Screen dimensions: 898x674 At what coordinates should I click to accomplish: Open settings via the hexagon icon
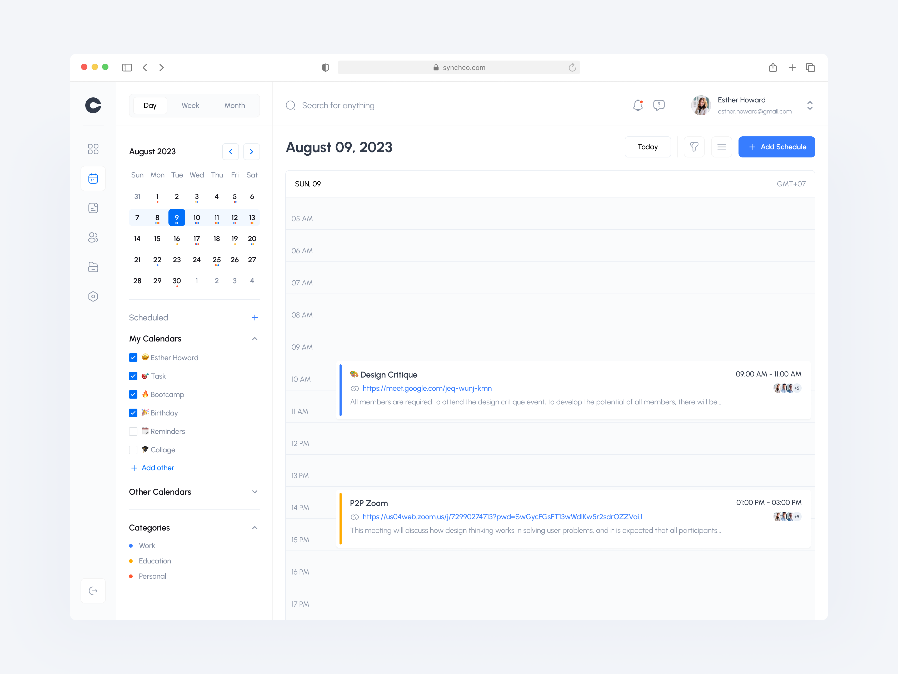tap(93, 296)
